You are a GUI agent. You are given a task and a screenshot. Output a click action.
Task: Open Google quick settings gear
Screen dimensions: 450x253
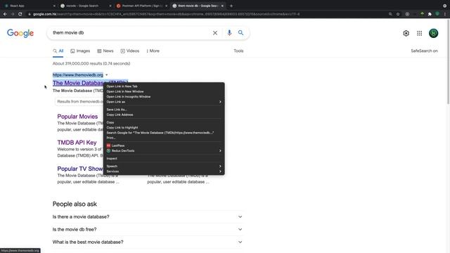tap(406, 33)
